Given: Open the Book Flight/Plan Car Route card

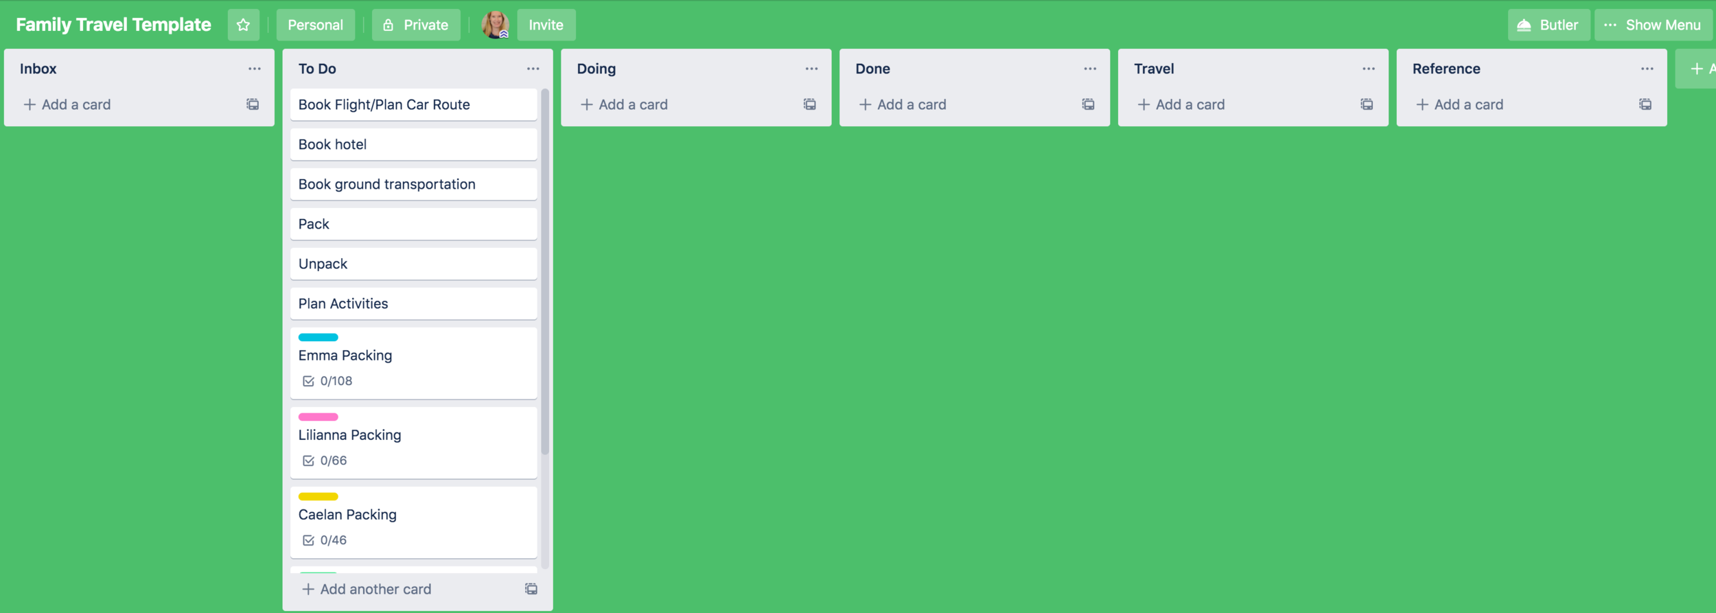Looking at the screenshot, I should click(413, 104).
